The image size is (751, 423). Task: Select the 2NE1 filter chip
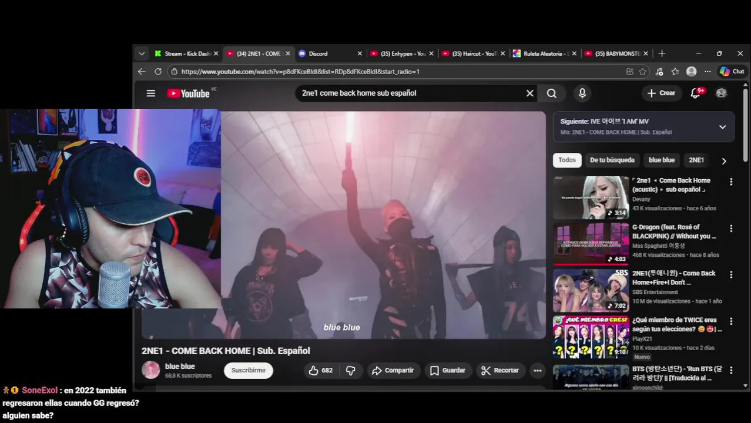pyautogui.click(x=696, y=160)
